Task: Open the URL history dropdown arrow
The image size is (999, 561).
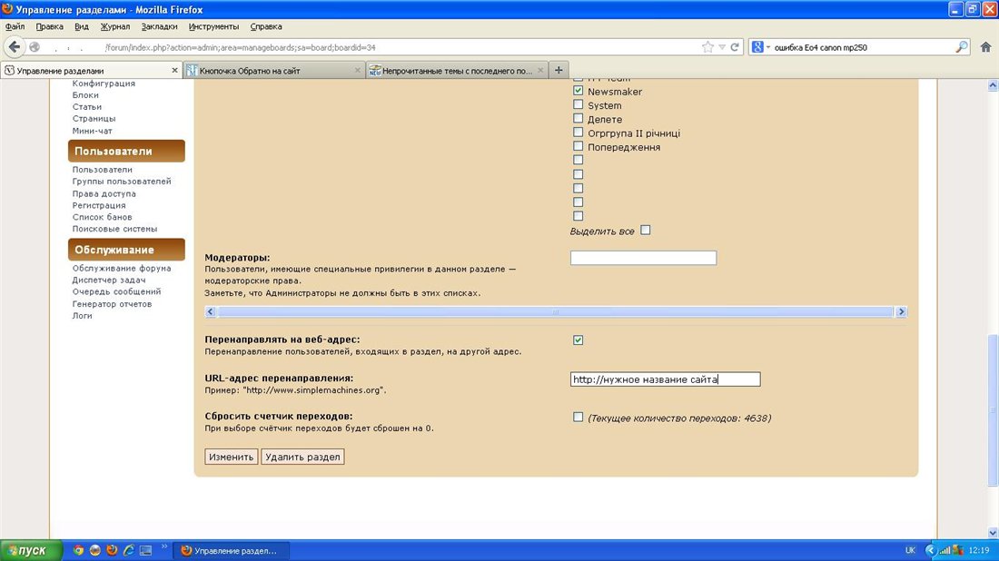Action: coord(722,47)
